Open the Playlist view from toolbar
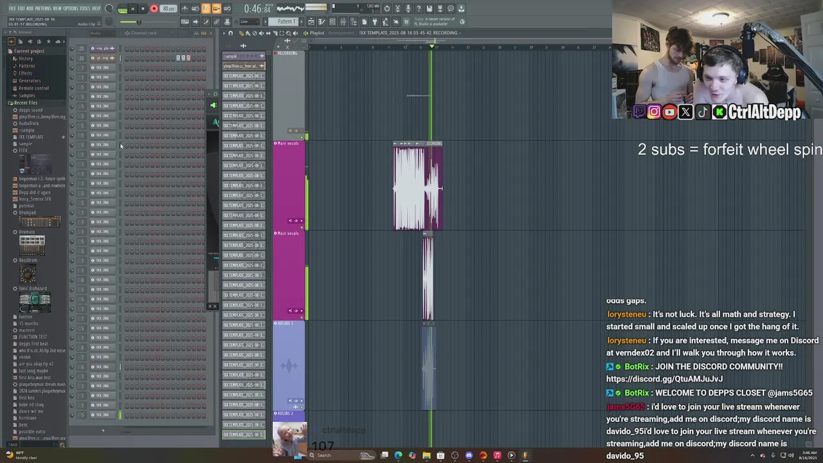 311,22
